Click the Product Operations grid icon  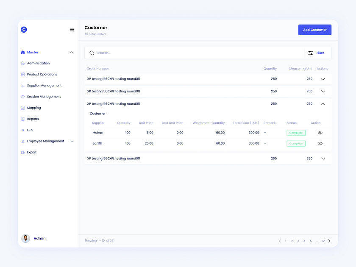[x=23, y=75]
